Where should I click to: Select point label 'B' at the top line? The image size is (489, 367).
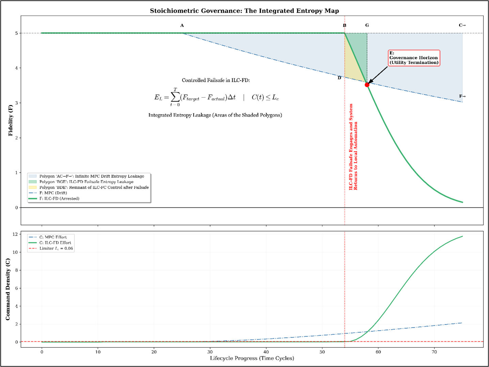tap(345, 26)
